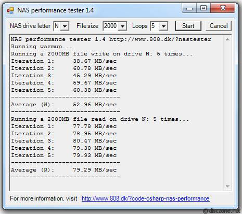Open the Loops dropdown arrow
242x214 pixels.
tap(163, 26)
